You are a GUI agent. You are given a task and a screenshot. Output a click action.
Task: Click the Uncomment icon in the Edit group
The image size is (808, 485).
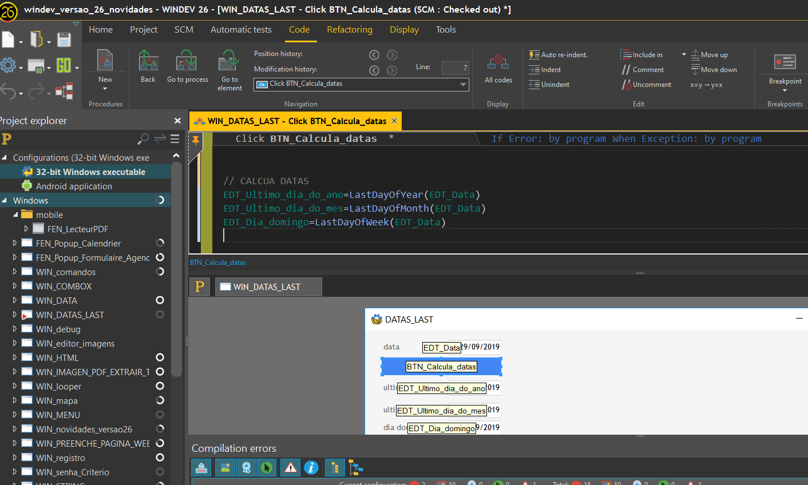tap(628, 84)
